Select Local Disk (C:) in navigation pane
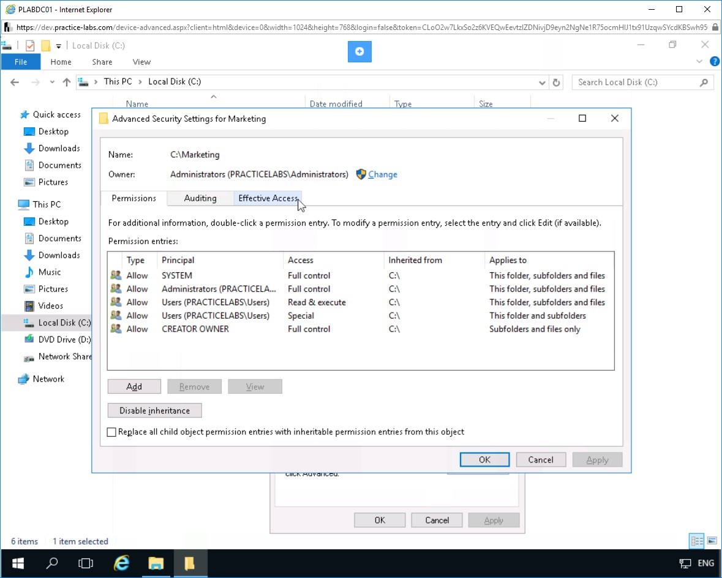The width and height of the screenshot is (722, 578). pyautogui.click(x=58, y=322)
